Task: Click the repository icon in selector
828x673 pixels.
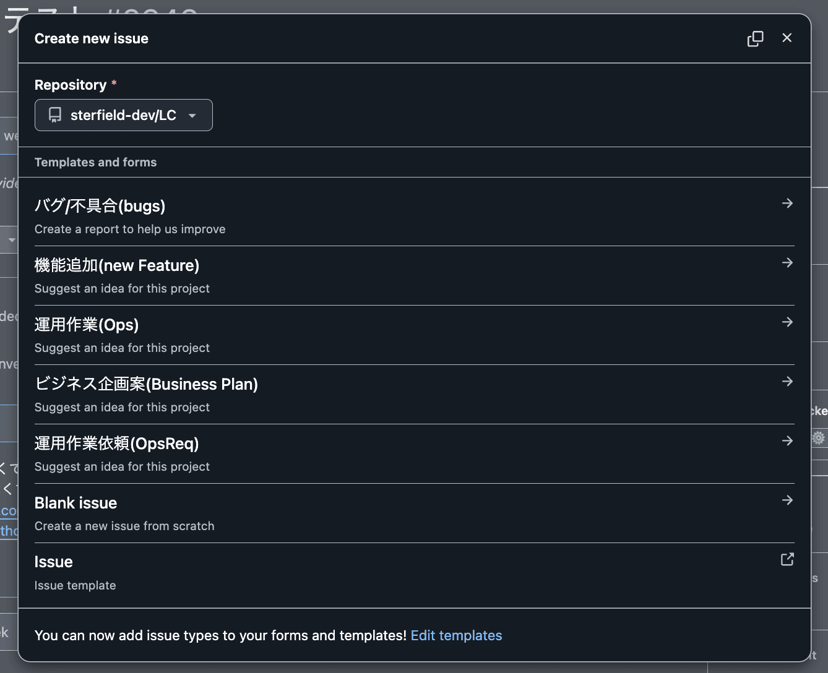Action: (x=55, y=115)
